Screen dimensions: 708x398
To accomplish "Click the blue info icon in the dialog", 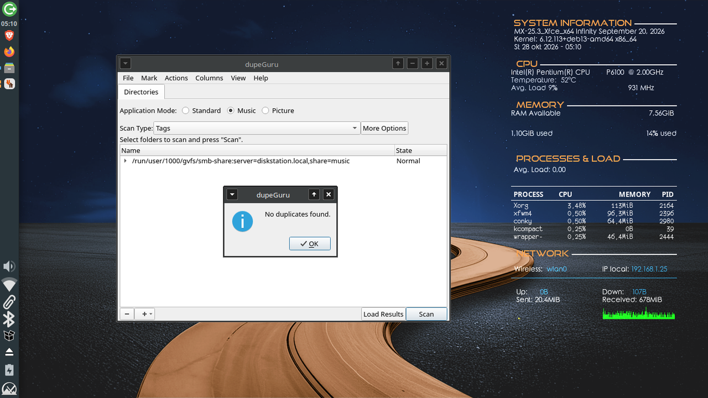I will coord(242,221).
